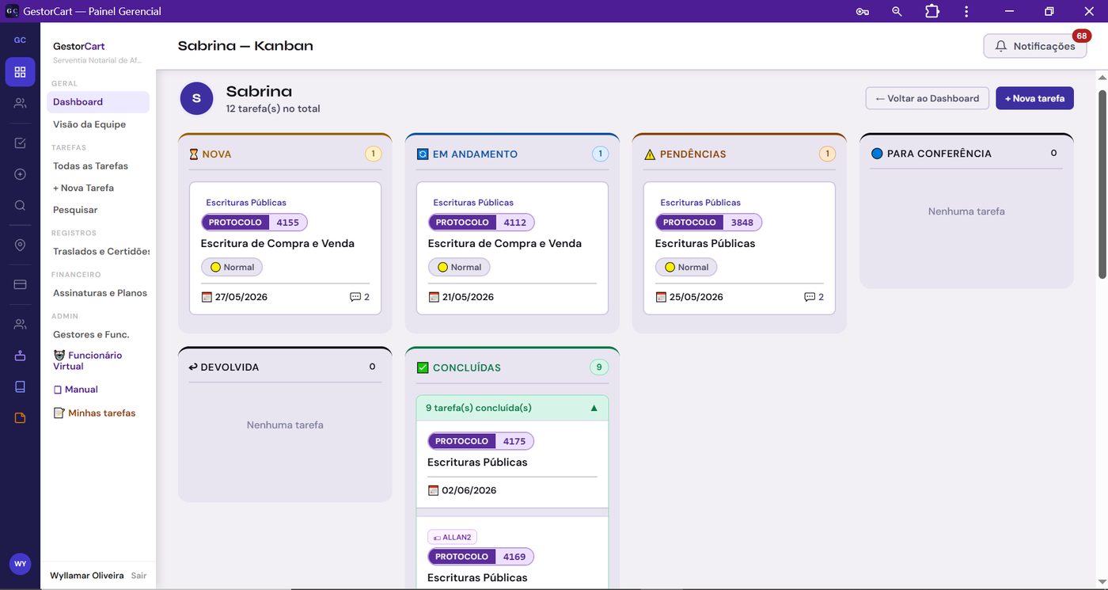Click hourglass icon in Nova column header
The image size is (1108, 590).
coord(194,154)
